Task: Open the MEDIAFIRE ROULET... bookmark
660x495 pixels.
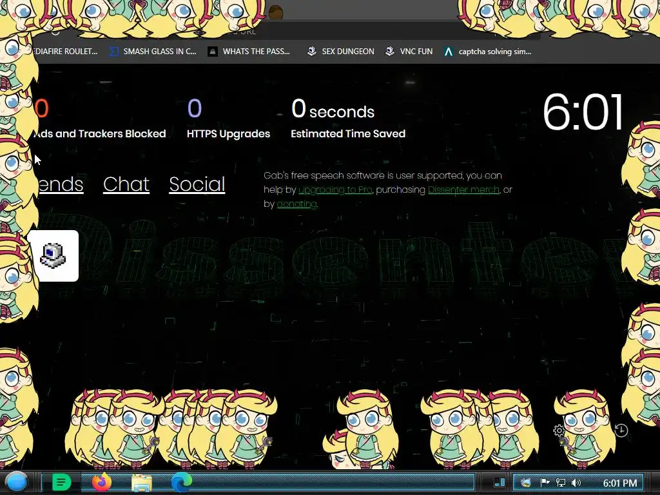Action: point(64,52)
